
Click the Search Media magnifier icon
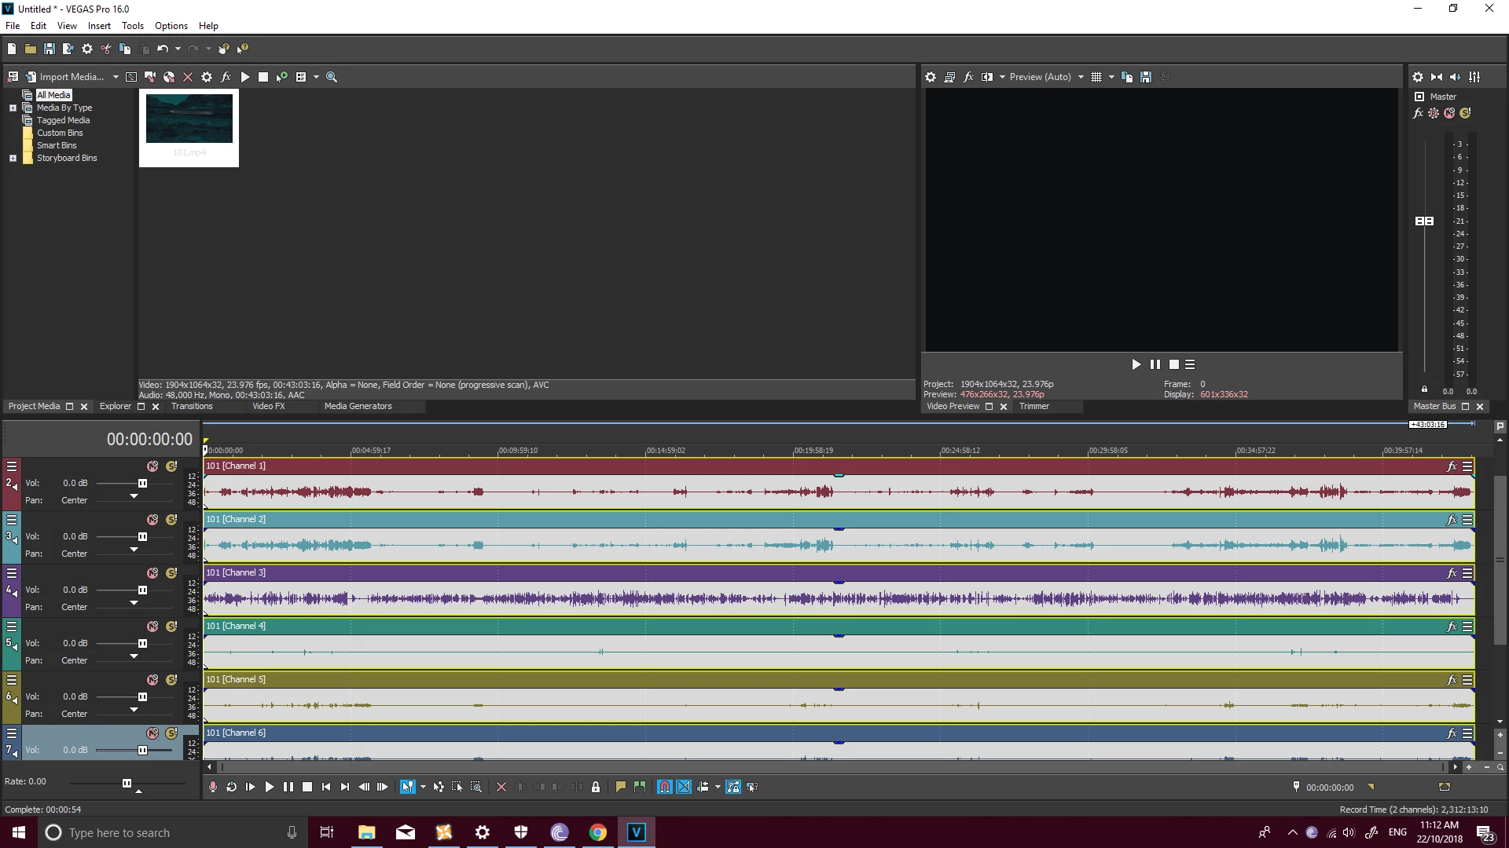[332, 77]
